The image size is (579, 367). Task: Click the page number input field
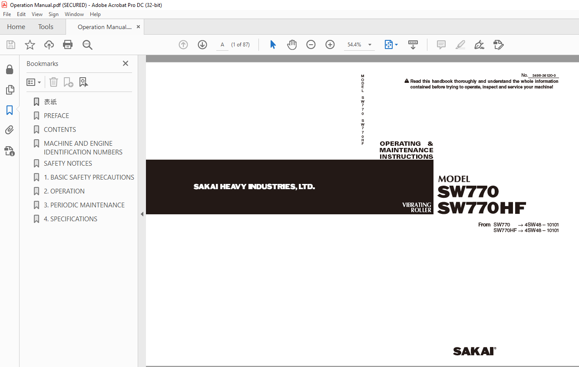222,45
